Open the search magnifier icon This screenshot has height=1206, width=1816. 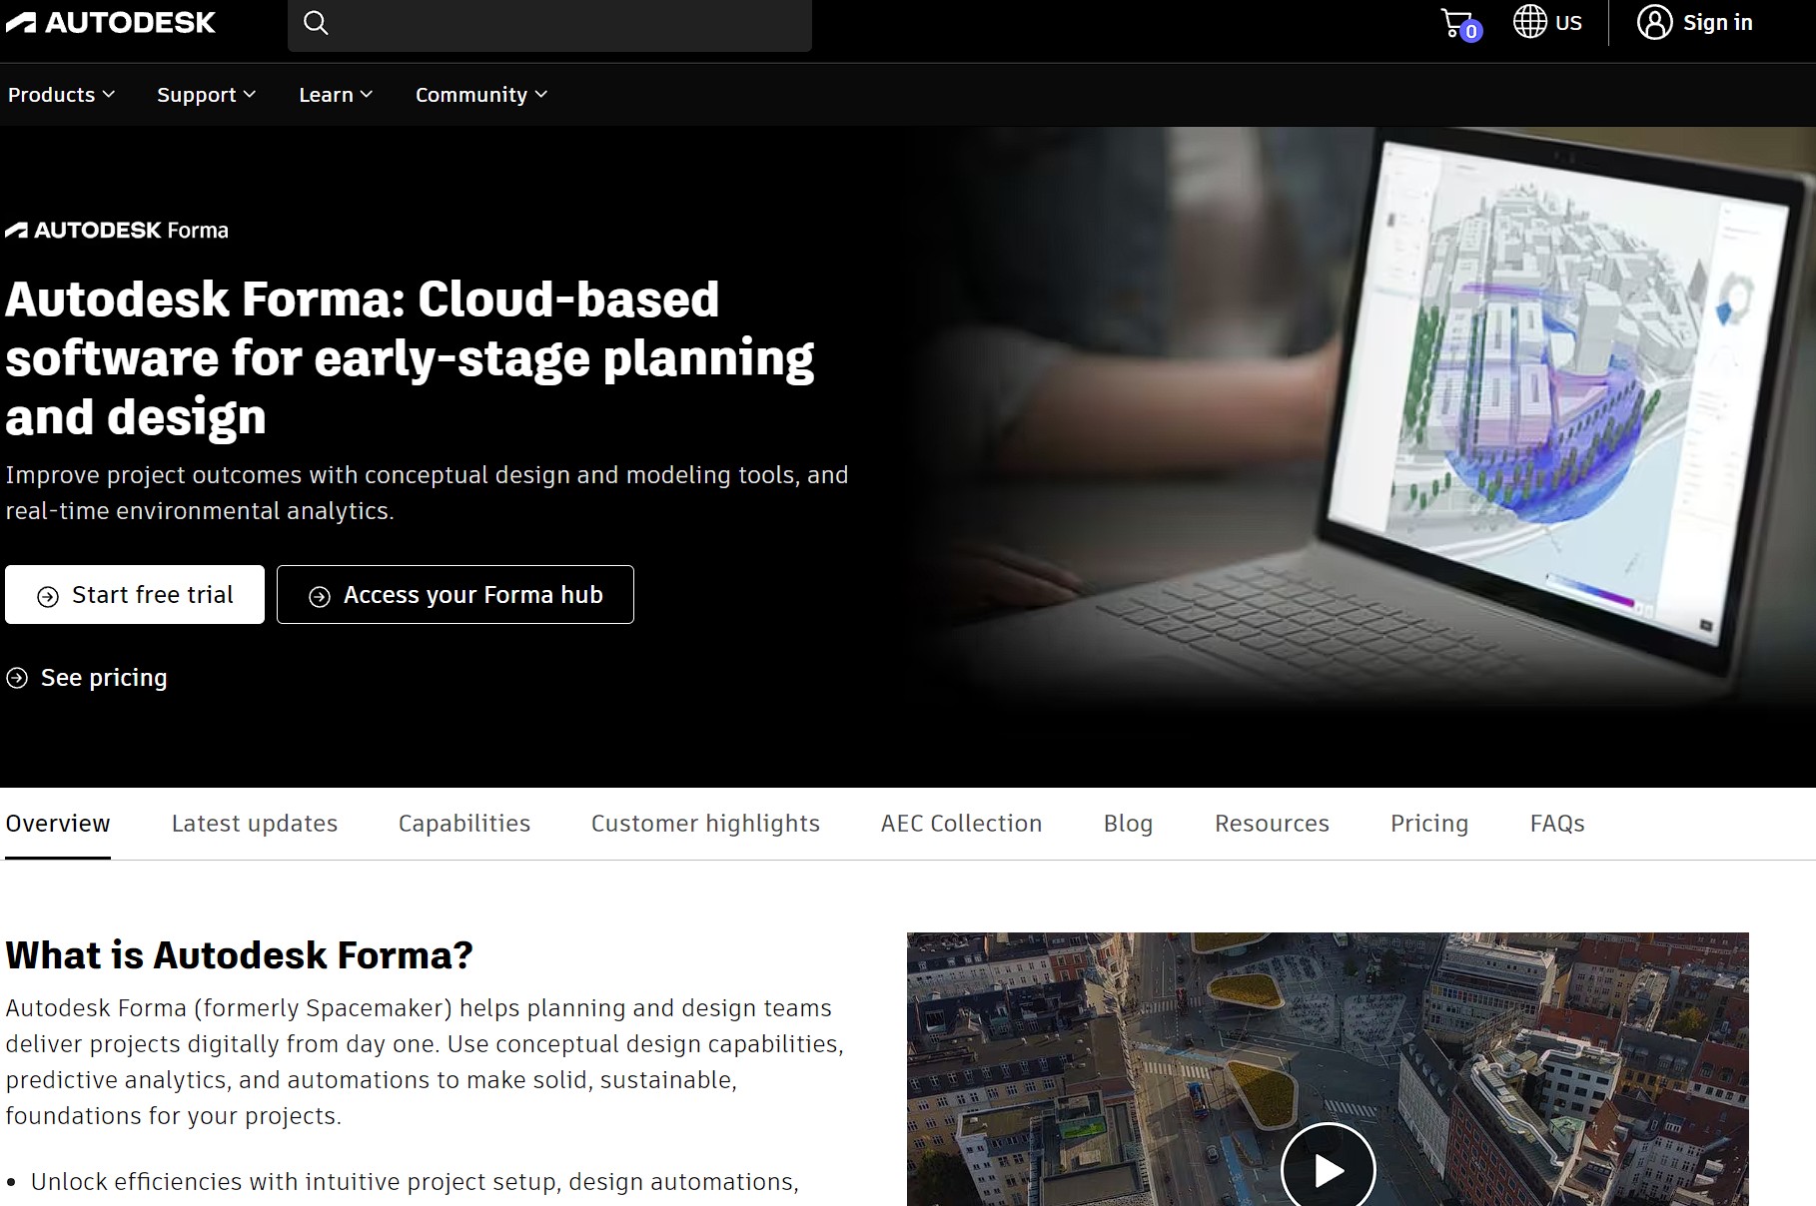[316, 22]
